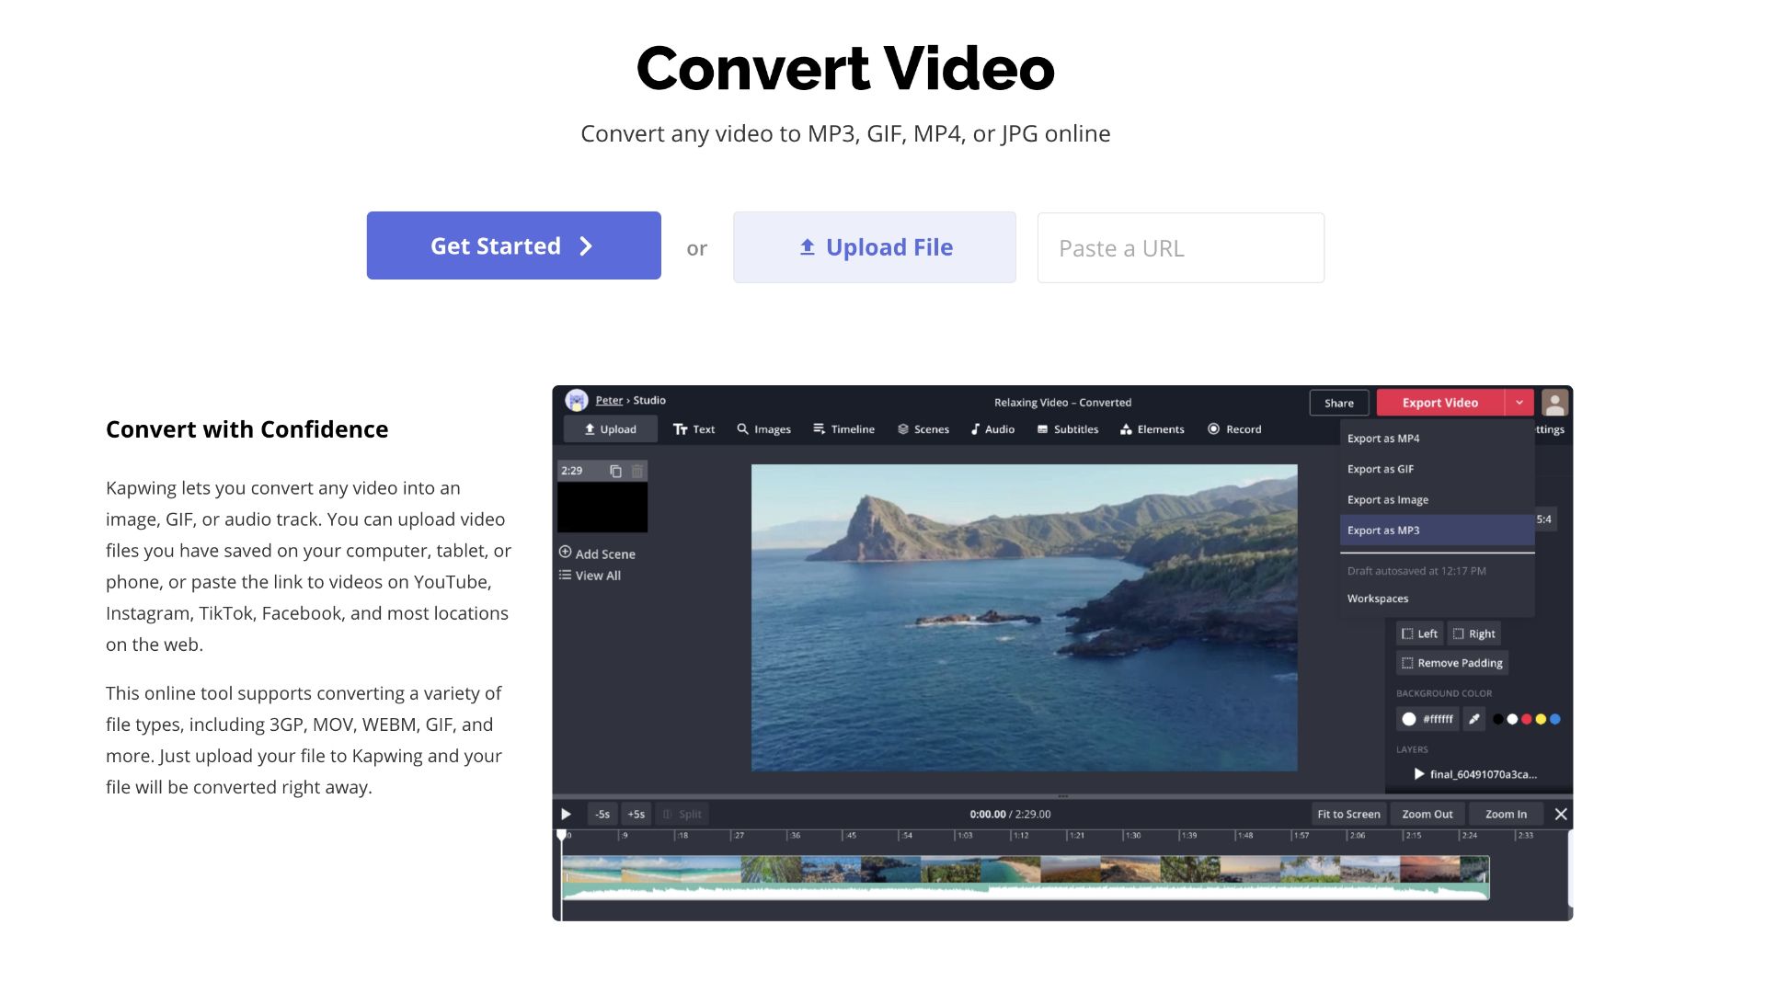Image resolution: width=1766 pixels, height=993 pixels.
Task: Click the Get Started button
Action: [513, 245]
